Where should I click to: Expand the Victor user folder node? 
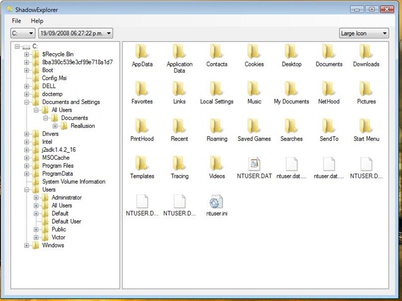[x=36, y=237]
